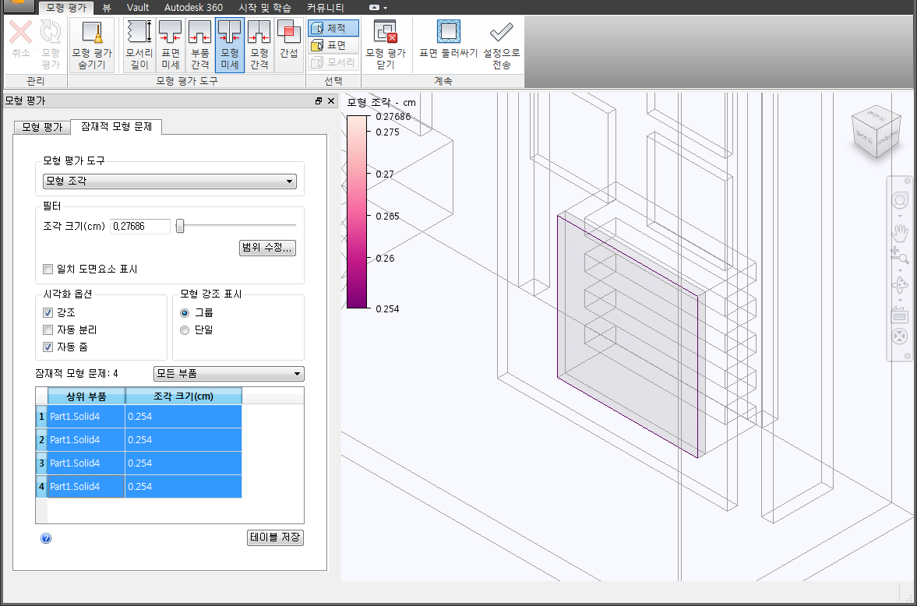The image size is (917, 606).
Task: Close the navigation bar with its X
Action: [908, 181]
